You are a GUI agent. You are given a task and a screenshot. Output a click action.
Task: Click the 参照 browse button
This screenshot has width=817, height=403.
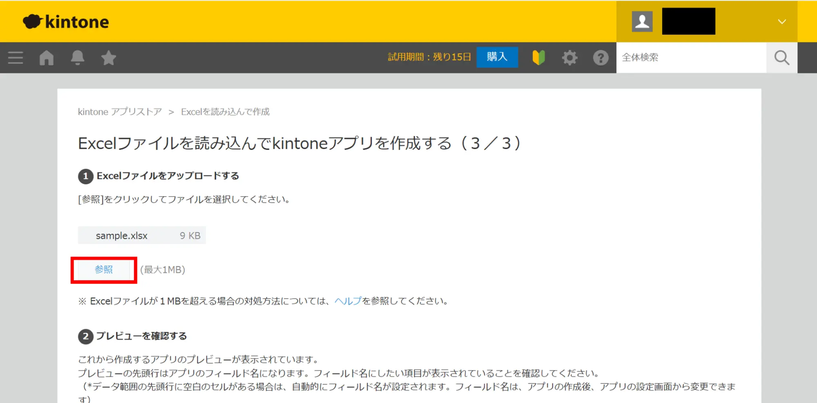click(x=104, y=270)
